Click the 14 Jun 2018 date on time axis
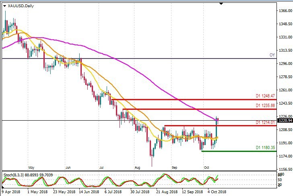Viewport: 293px width, 196px height. [89, 192]
